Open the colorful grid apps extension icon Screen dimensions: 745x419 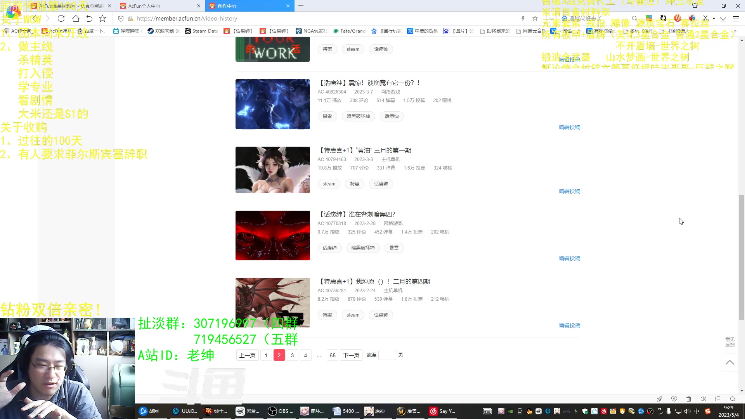(x=649, y=18)
